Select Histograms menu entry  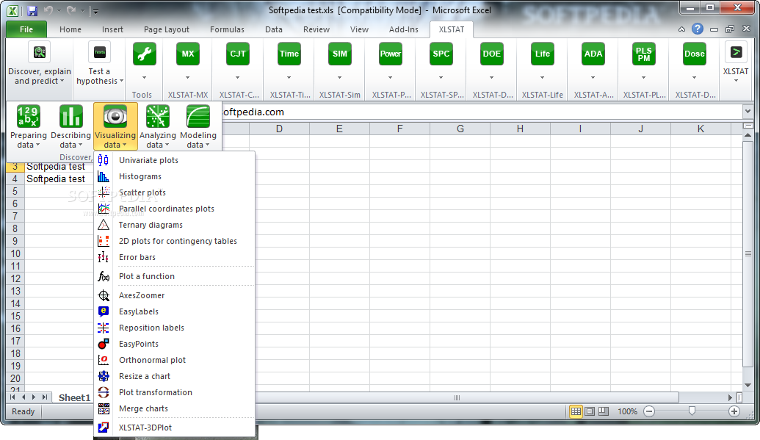[x=174, y=176]
